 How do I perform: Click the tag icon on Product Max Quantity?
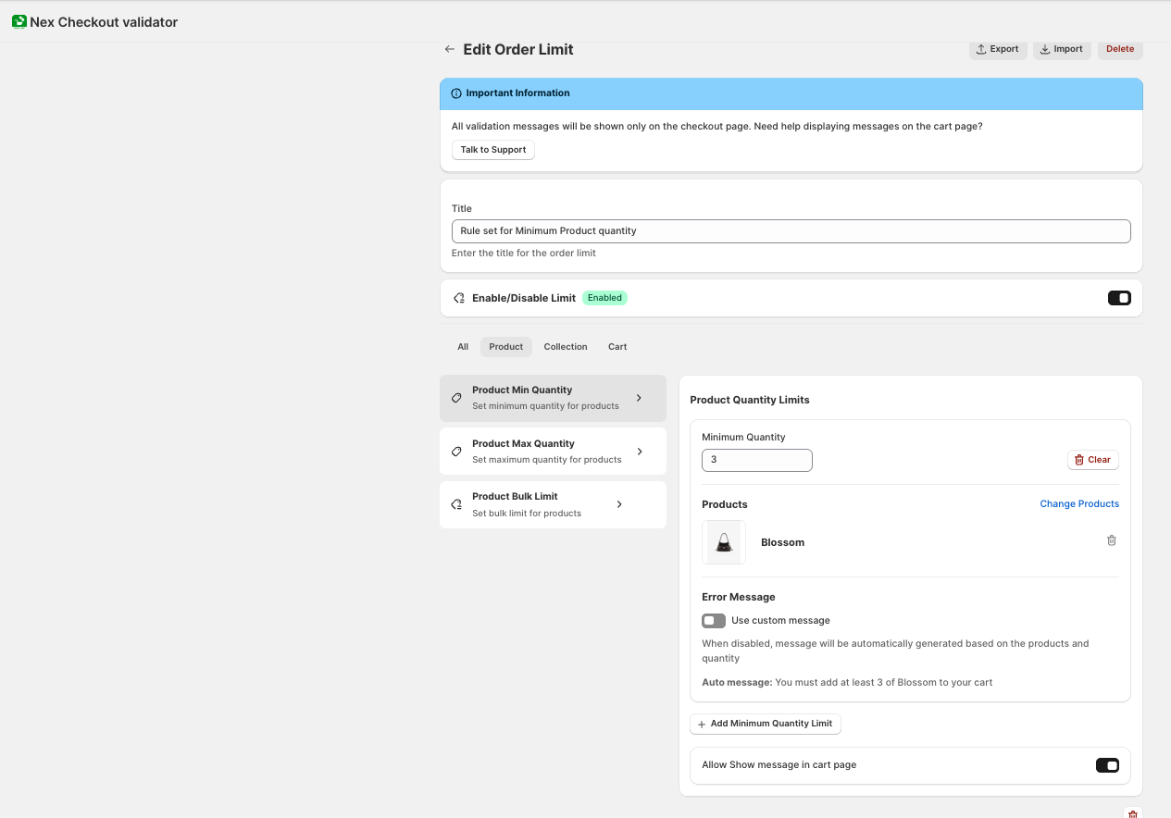456,452
